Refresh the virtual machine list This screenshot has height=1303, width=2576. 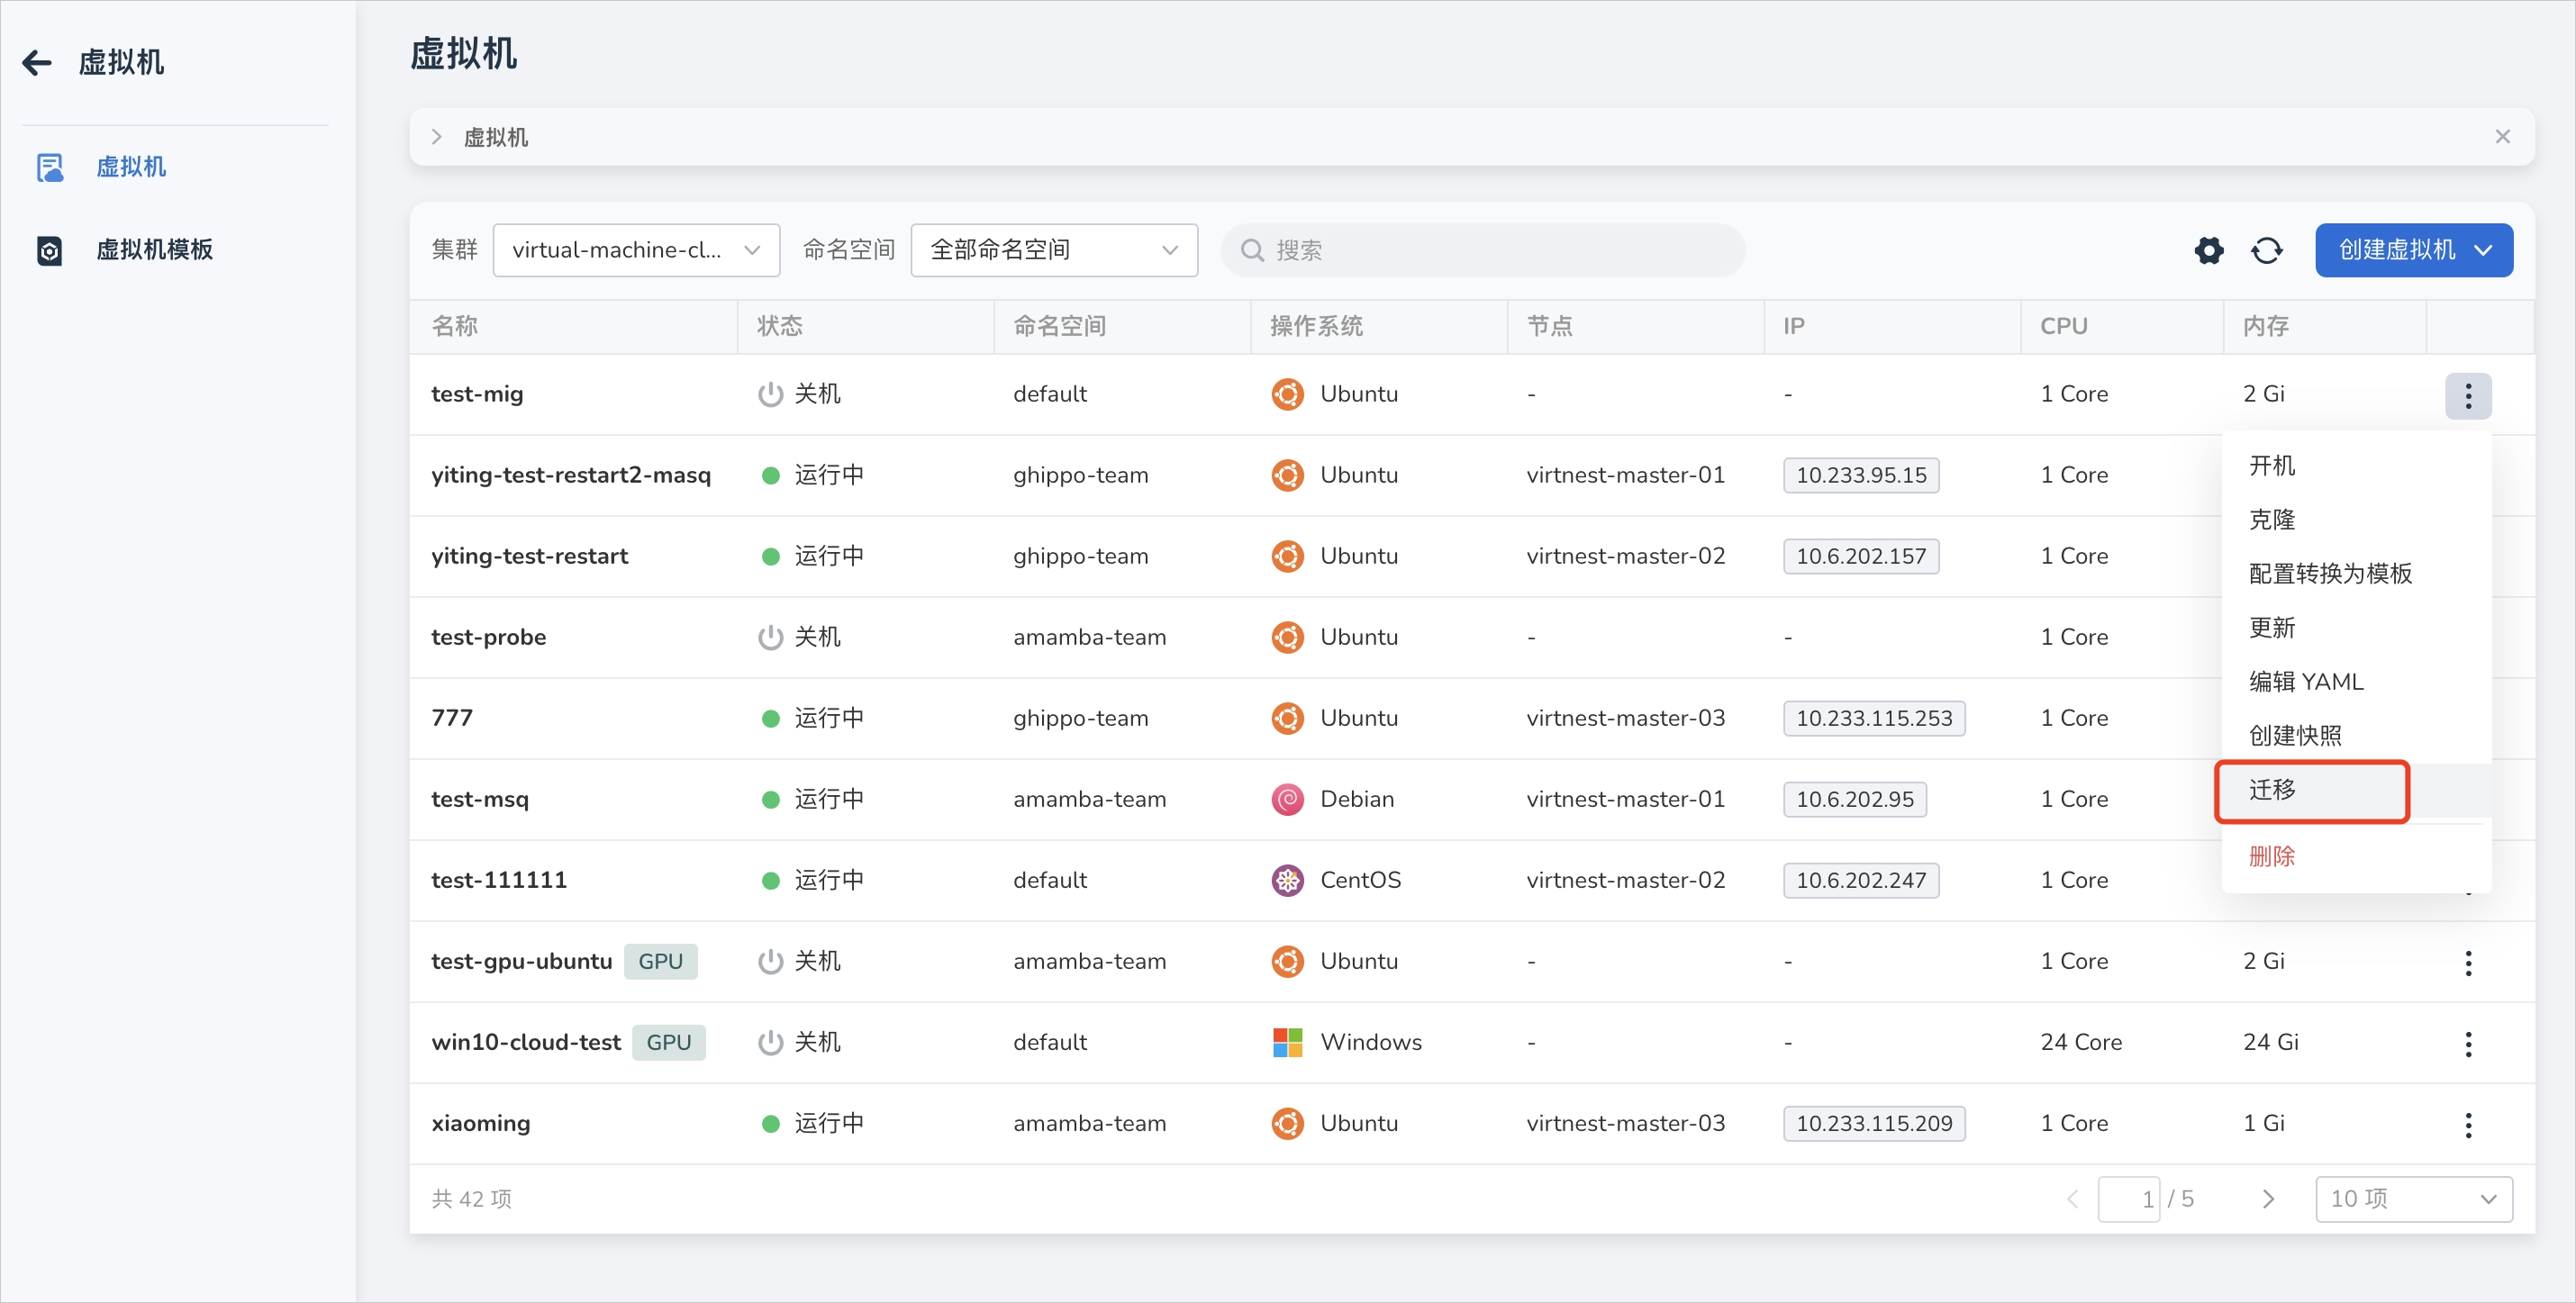tap(2267, 250)
